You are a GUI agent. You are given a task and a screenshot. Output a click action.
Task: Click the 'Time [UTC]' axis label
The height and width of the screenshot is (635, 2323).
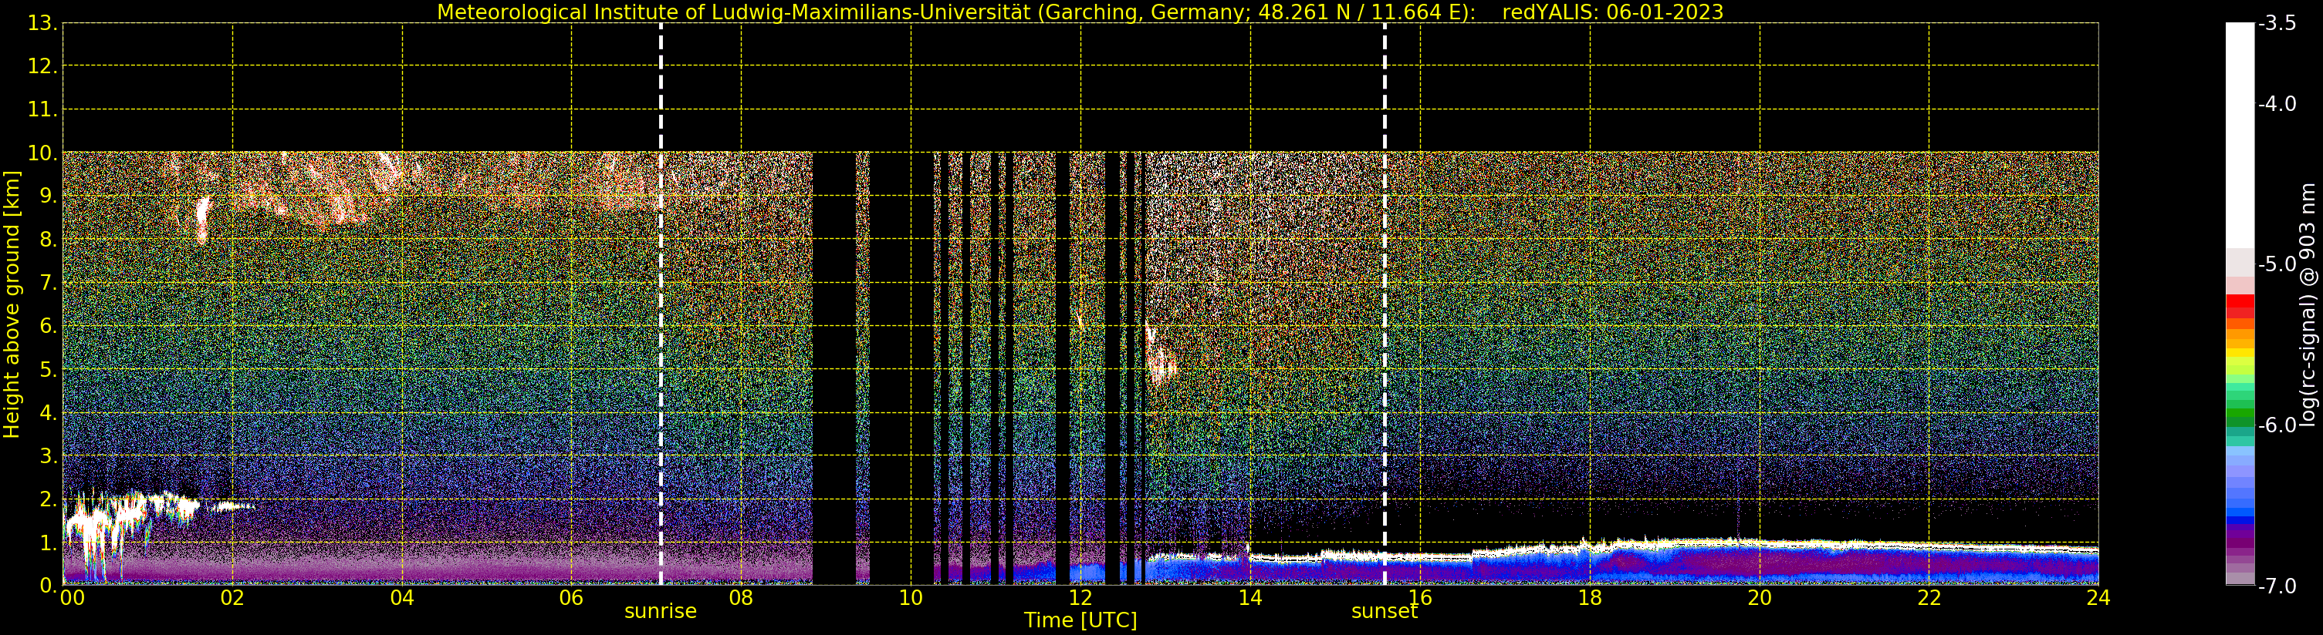coord(1080,620)
